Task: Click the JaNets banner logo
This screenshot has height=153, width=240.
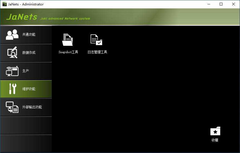Action: coord(22,17)
